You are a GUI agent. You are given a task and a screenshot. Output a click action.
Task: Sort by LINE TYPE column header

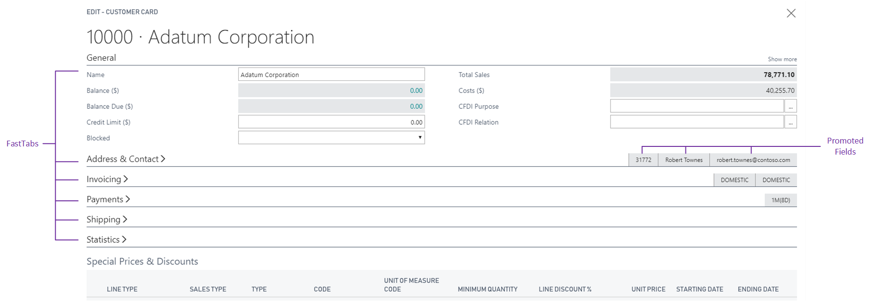coord(122,289)
